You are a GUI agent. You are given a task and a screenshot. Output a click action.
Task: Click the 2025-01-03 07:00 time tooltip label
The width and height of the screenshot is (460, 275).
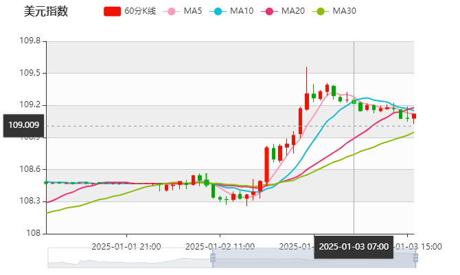click(x=354, y=246)
